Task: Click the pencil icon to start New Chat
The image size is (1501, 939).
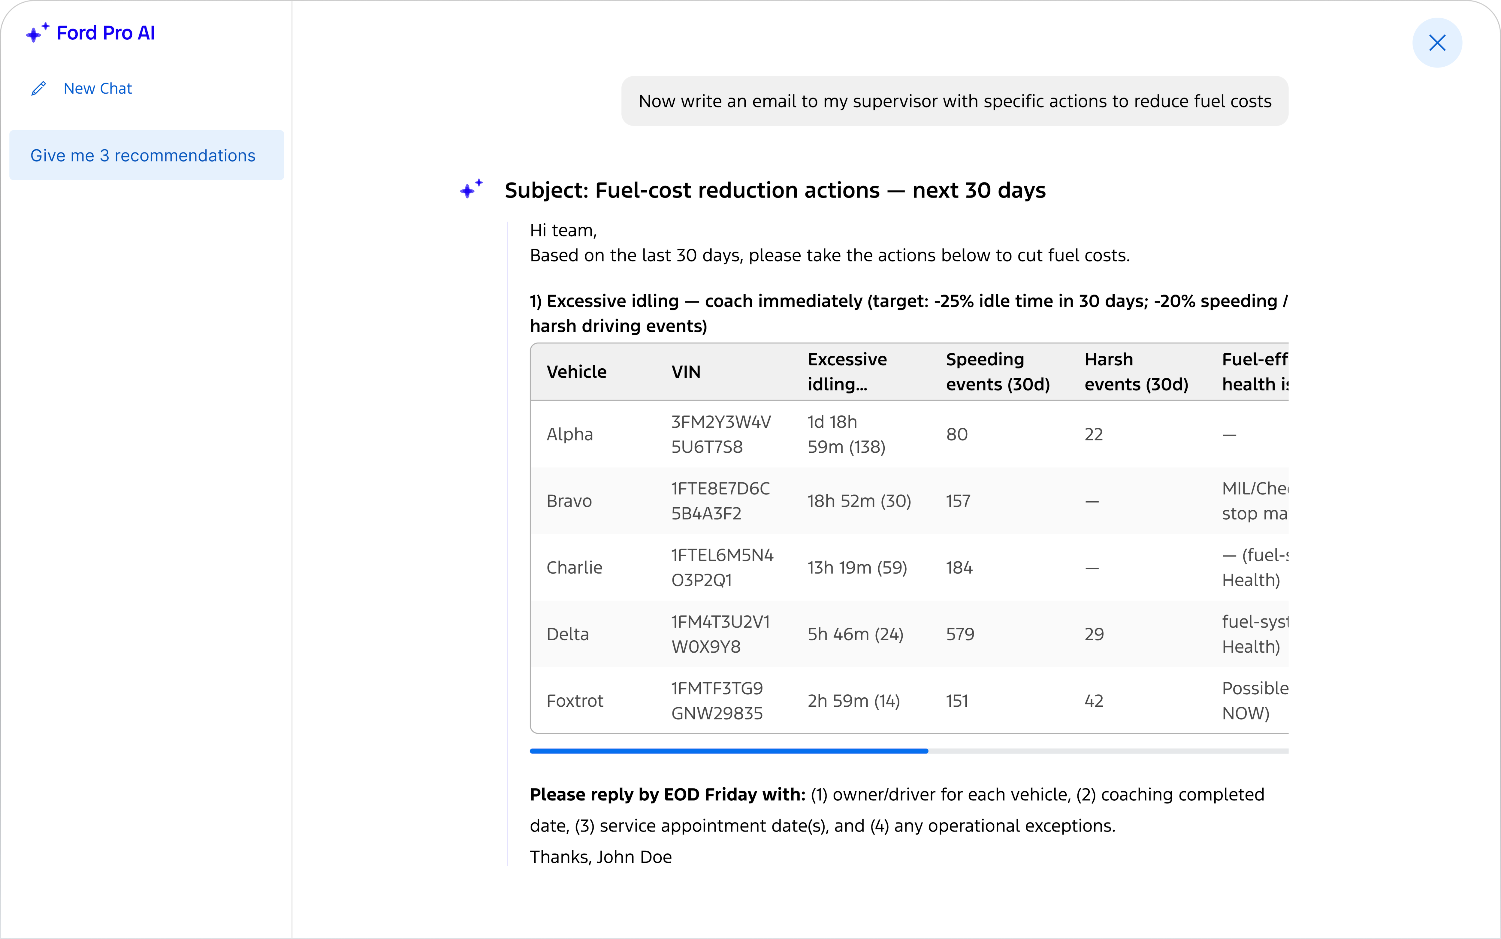Action: (x=39, y=88)
